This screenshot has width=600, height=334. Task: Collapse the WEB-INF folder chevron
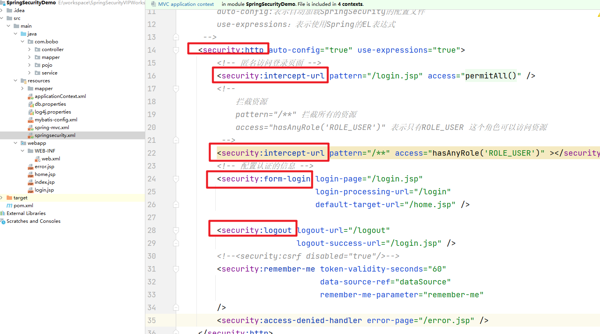[22, 151]
